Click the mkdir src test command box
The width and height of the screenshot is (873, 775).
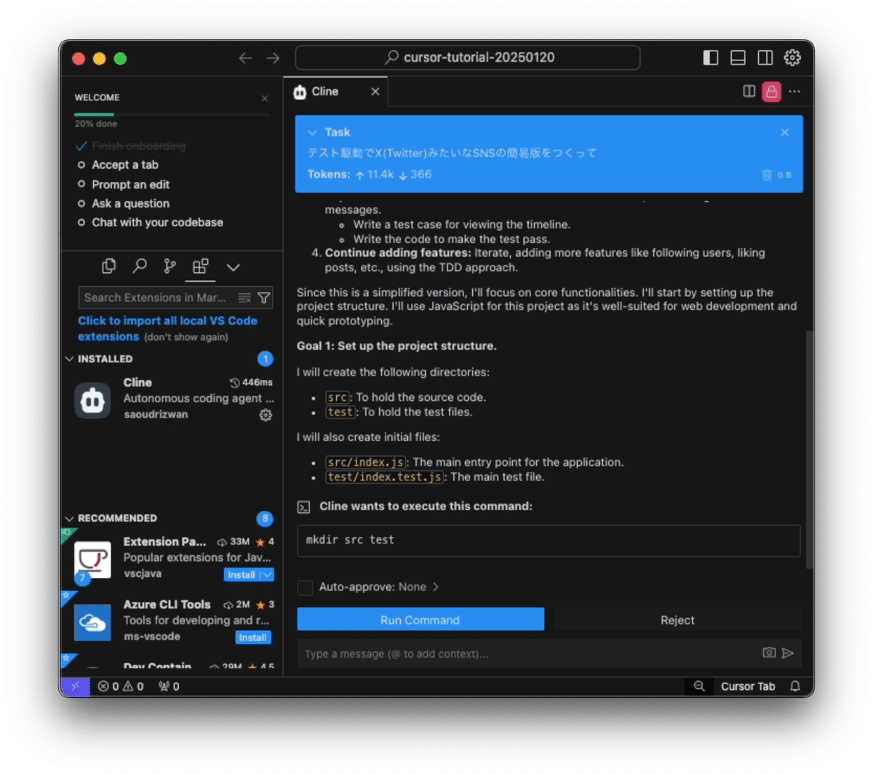pyautogui.click(x=549, y=541)
